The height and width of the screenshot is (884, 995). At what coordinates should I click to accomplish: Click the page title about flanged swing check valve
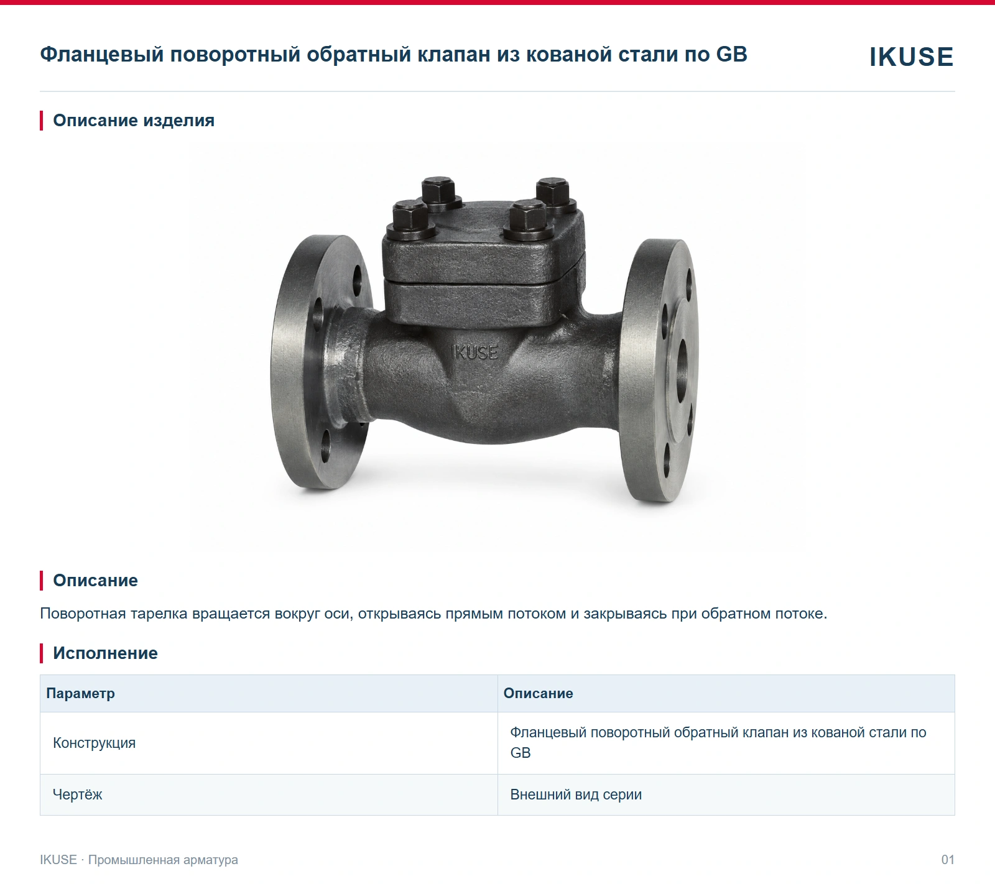tap(394, 54)
